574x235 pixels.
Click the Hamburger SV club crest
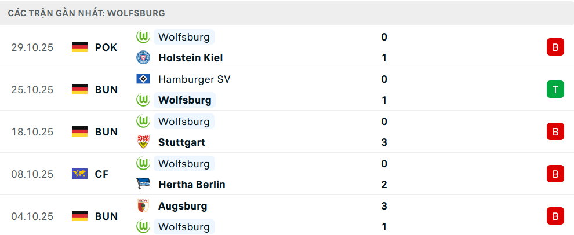pos(143,79)
